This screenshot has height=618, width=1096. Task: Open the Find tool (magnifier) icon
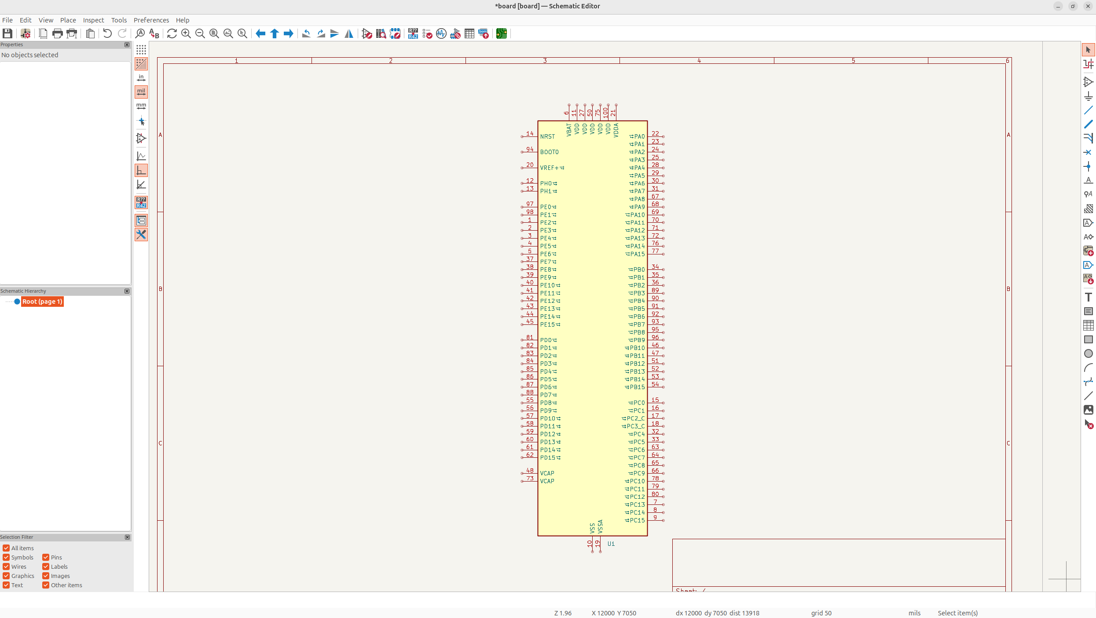pyautogui.click(x=140, y=33)
